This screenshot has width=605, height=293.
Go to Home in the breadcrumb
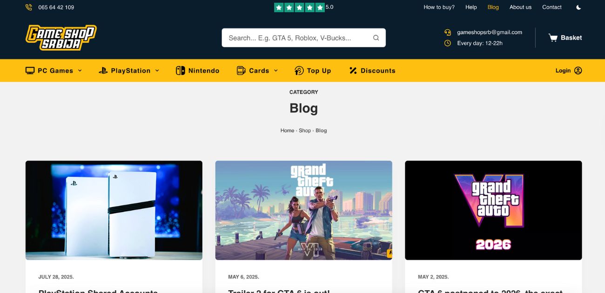pyautogui.click(x=287, y=131)
